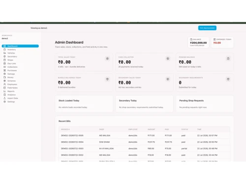Image resolution: width=246 pixels, height=184 pixels.
Task: Click the Pending Balance card icon
Action: point(228,58)
